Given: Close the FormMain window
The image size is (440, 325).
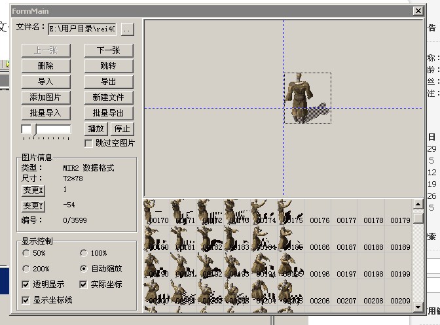Looking at the screenshot, I should [x=418, y=11].
